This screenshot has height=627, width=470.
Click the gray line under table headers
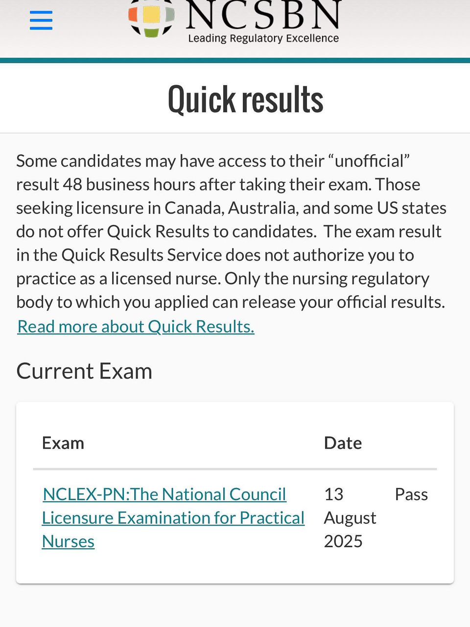point(235,469)
